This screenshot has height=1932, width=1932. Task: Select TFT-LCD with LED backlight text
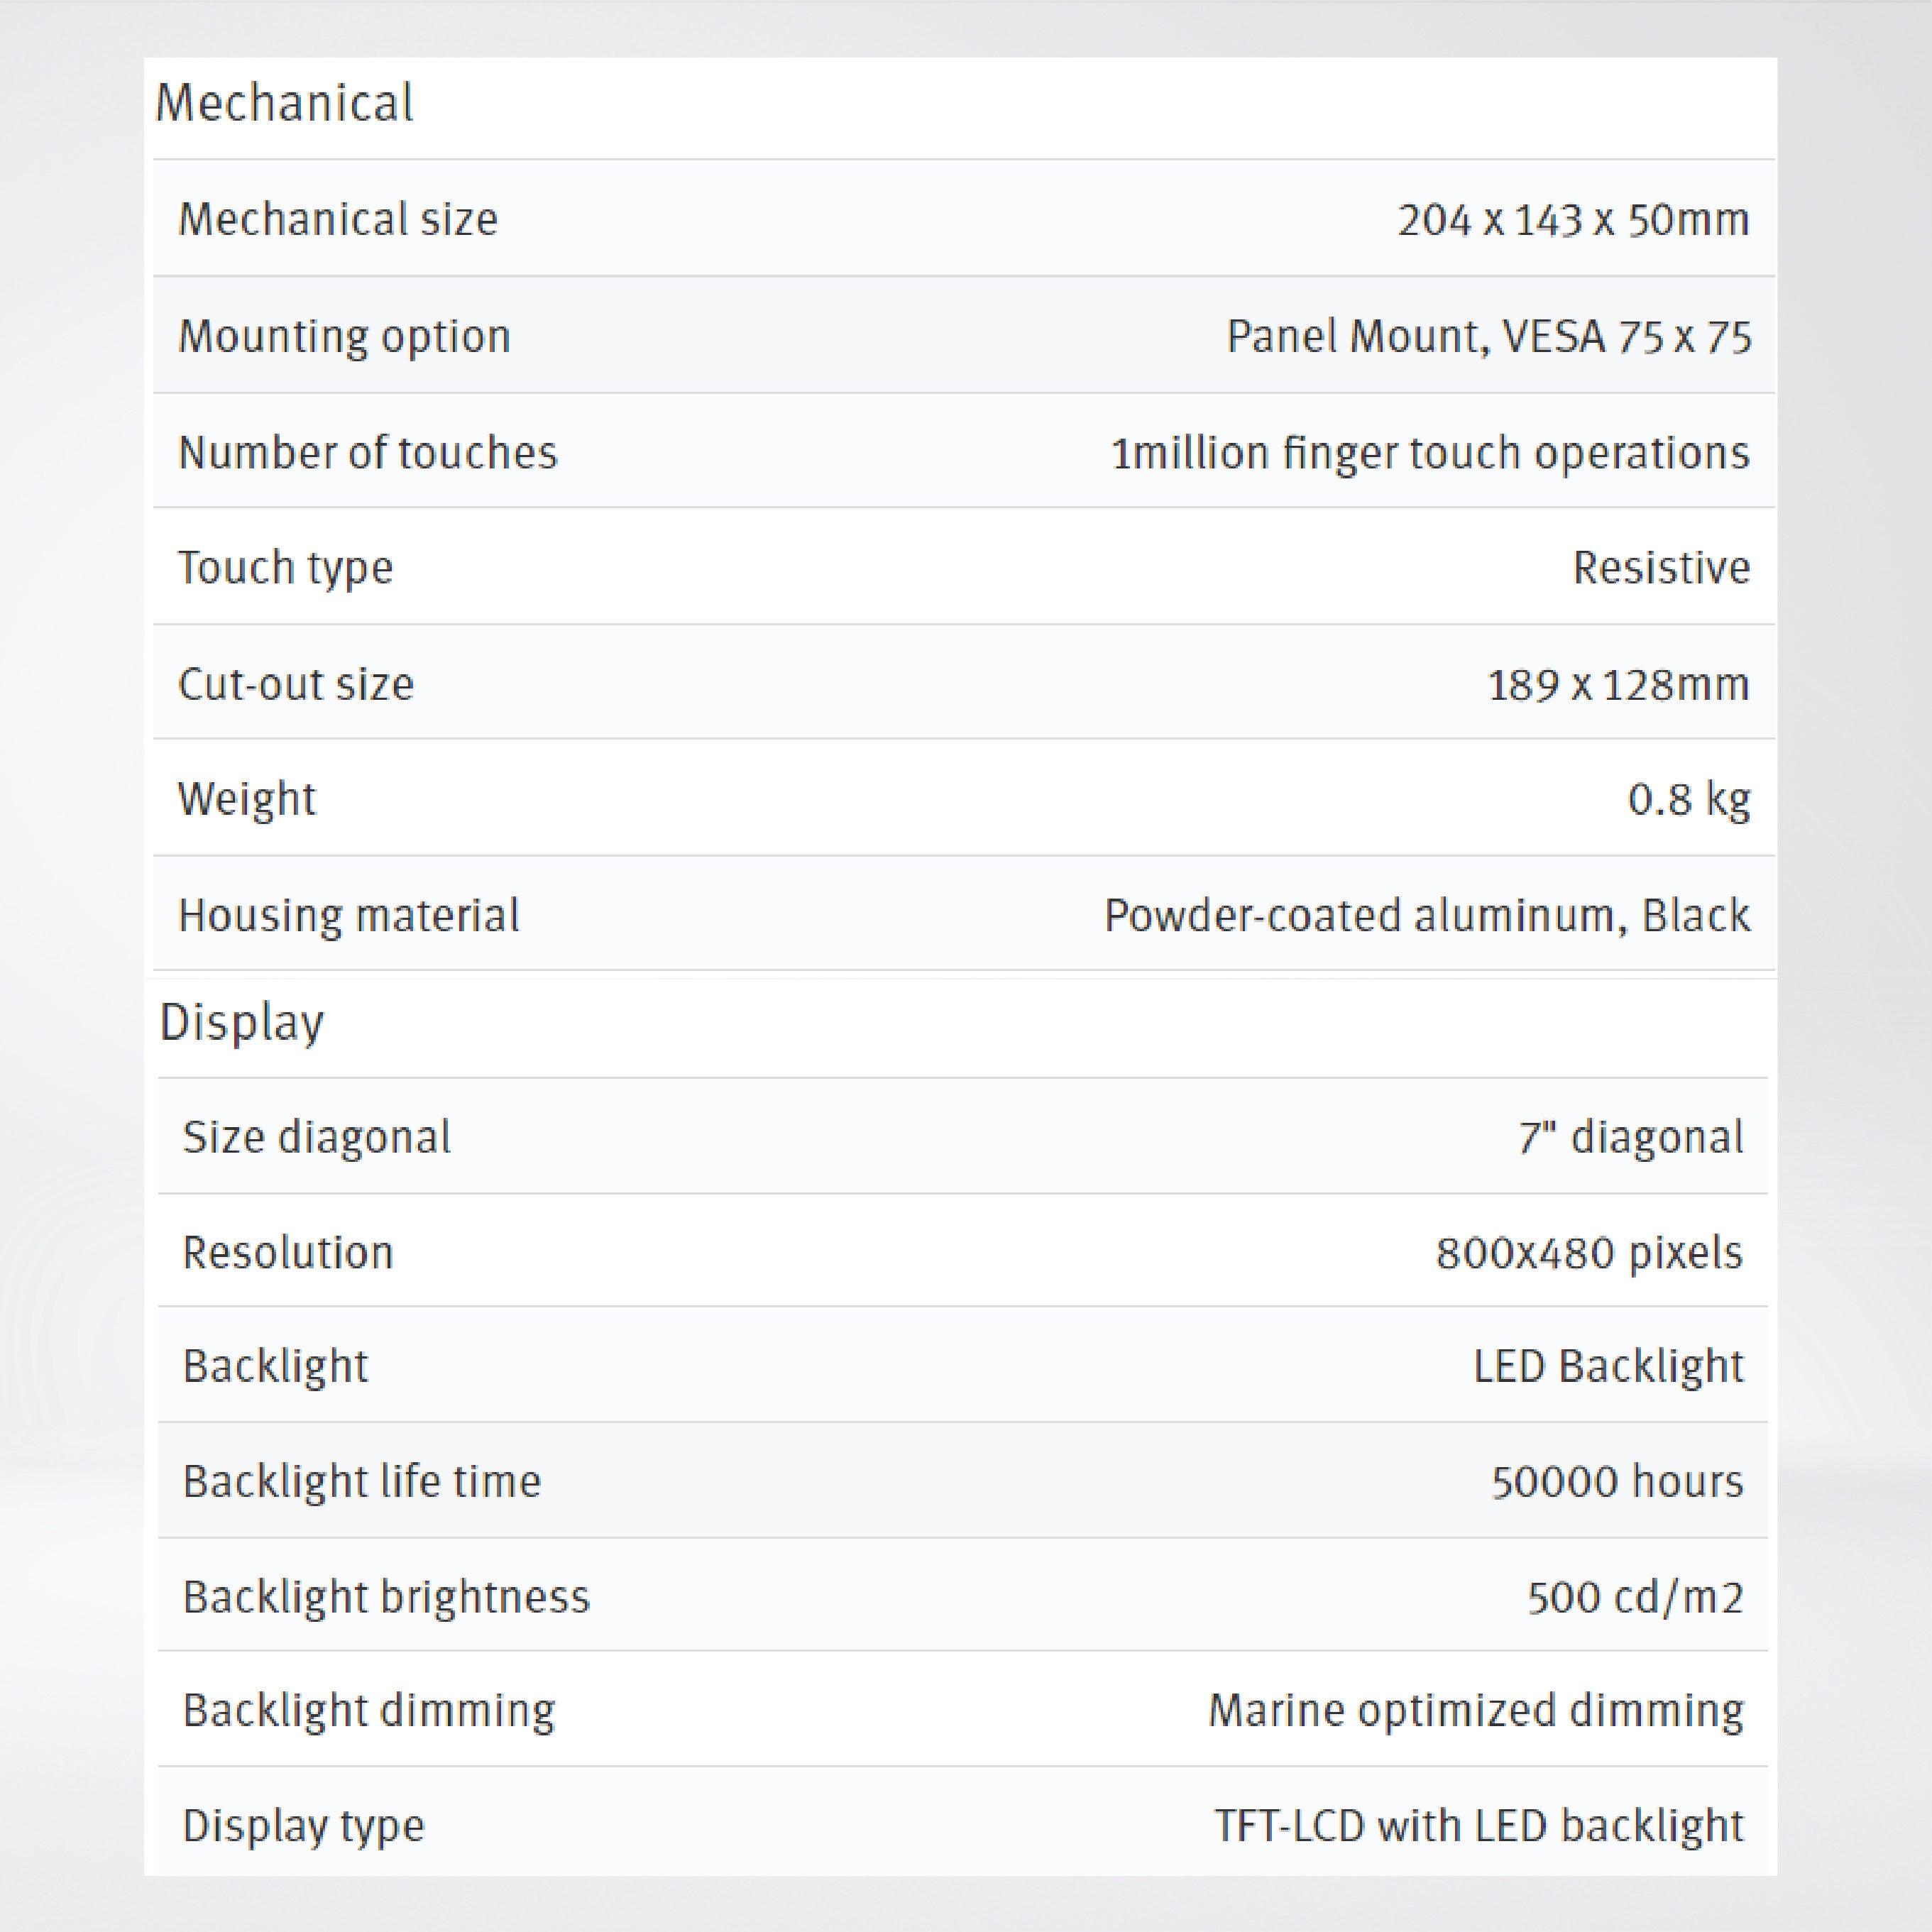1478,1825
